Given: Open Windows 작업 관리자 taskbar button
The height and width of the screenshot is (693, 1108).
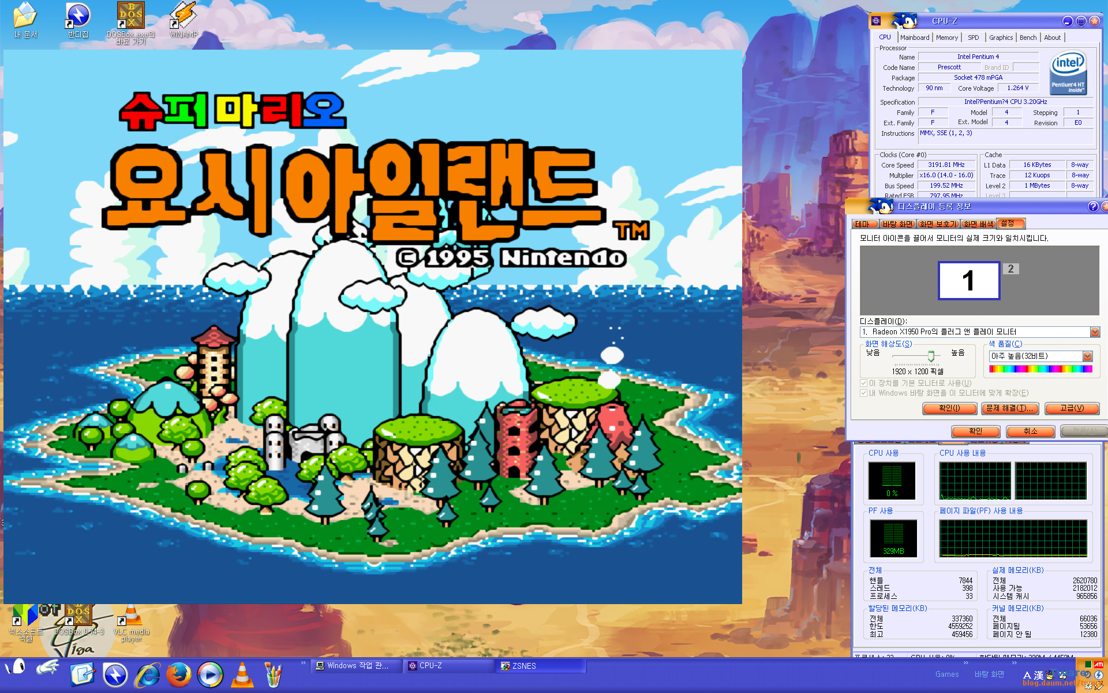Looking at the screenshot, I should tap(356, 666).
